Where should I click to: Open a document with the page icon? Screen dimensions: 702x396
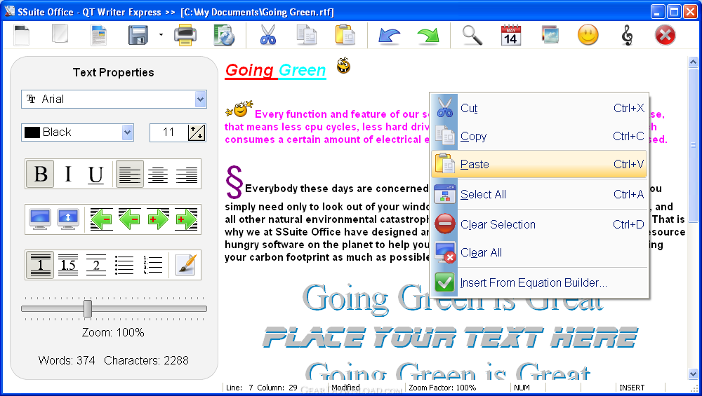coord(99,35)
